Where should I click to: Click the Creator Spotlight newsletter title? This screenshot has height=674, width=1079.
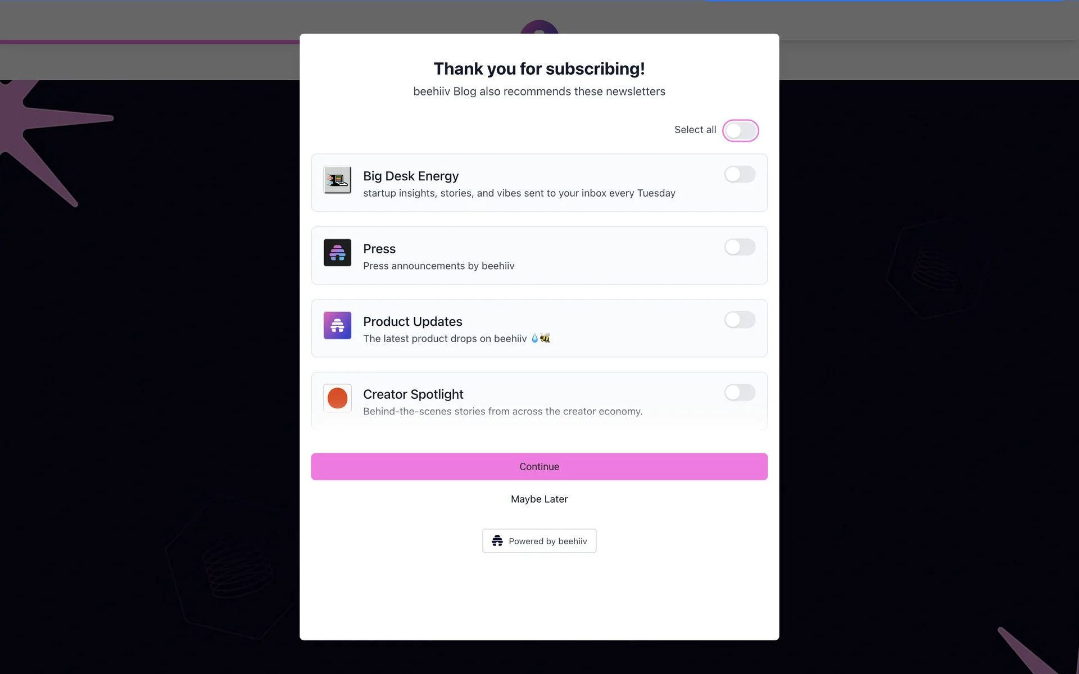click(x=413, y=394)
